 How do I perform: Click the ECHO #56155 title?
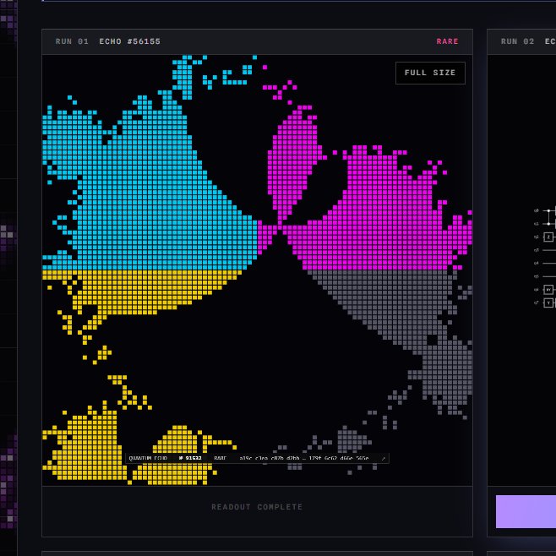130,41
